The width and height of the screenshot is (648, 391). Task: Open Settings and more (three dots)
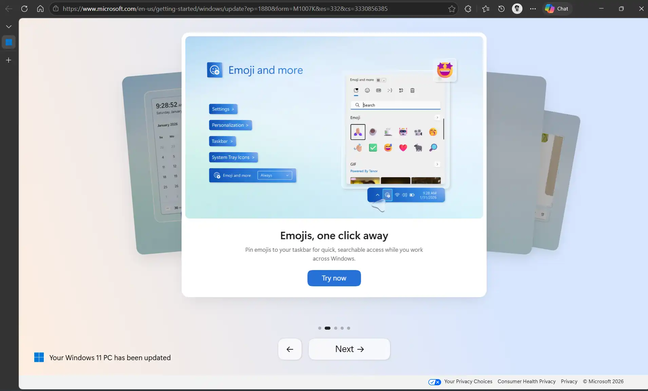(x=533, y=9)
